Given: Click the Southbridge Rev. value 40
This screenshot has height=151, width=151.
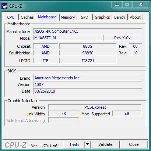Looking at the screenshot, I should (x=136, y=53).
